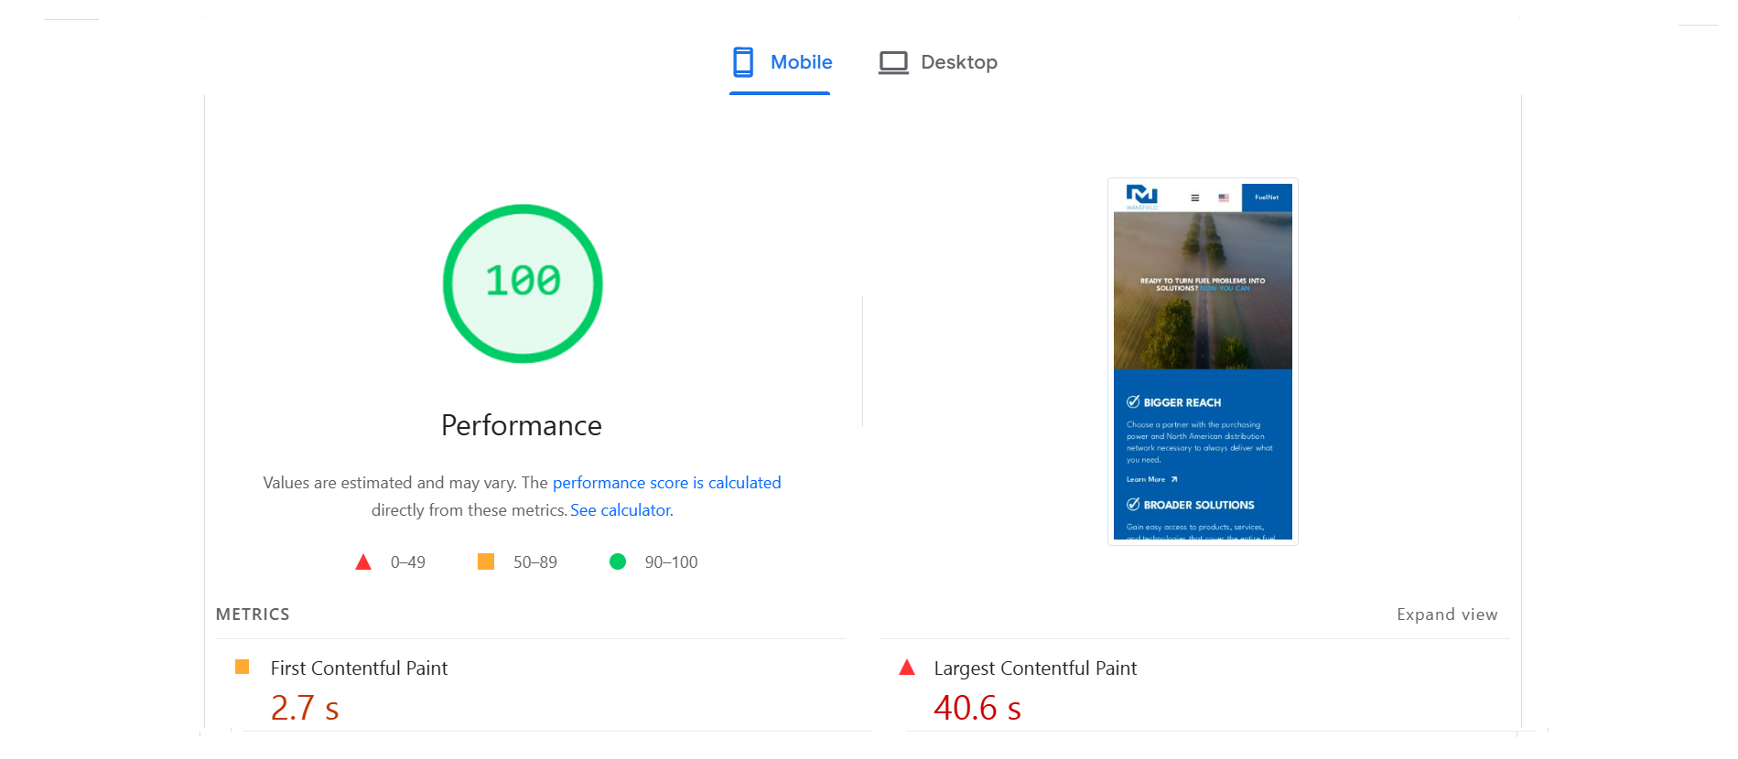Screen dimensions: 1738x759
Task: Open the "See calculator." link
Action: [x=621, y=510]
